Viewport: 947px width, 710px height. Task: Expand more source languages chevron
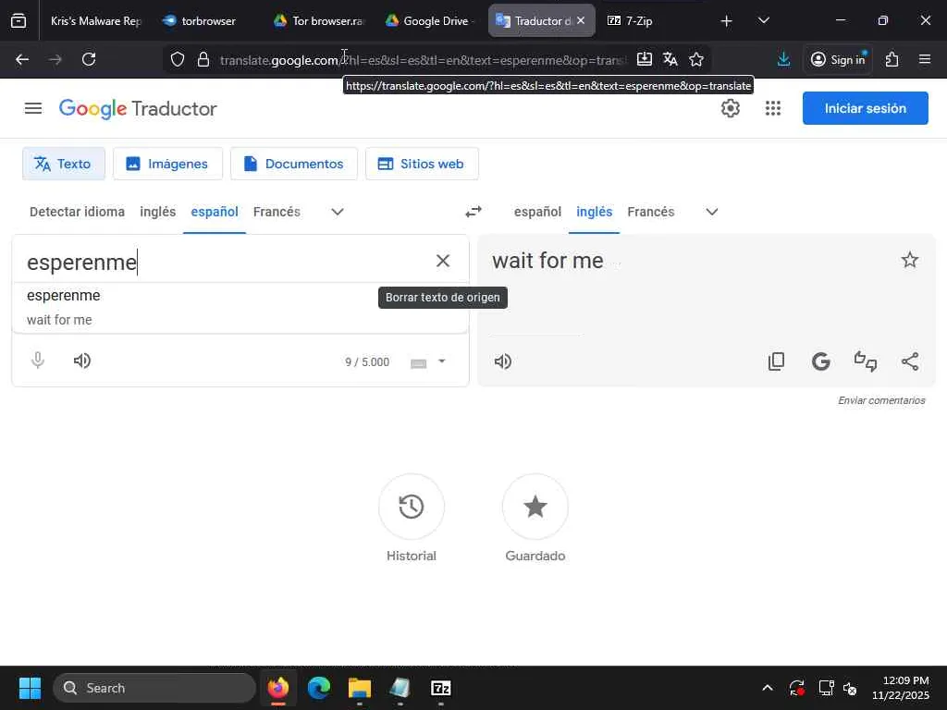tap(338, 212)
